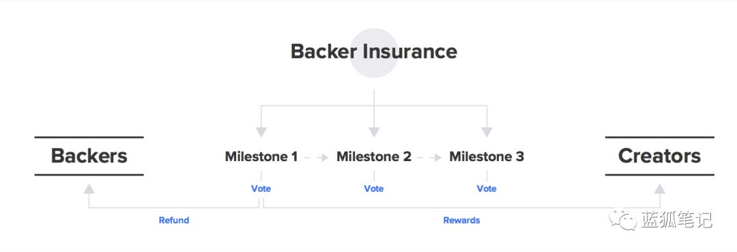The image size is (737, 252).
Task: Click the Rewards label
Action: (x=461, y=220)
